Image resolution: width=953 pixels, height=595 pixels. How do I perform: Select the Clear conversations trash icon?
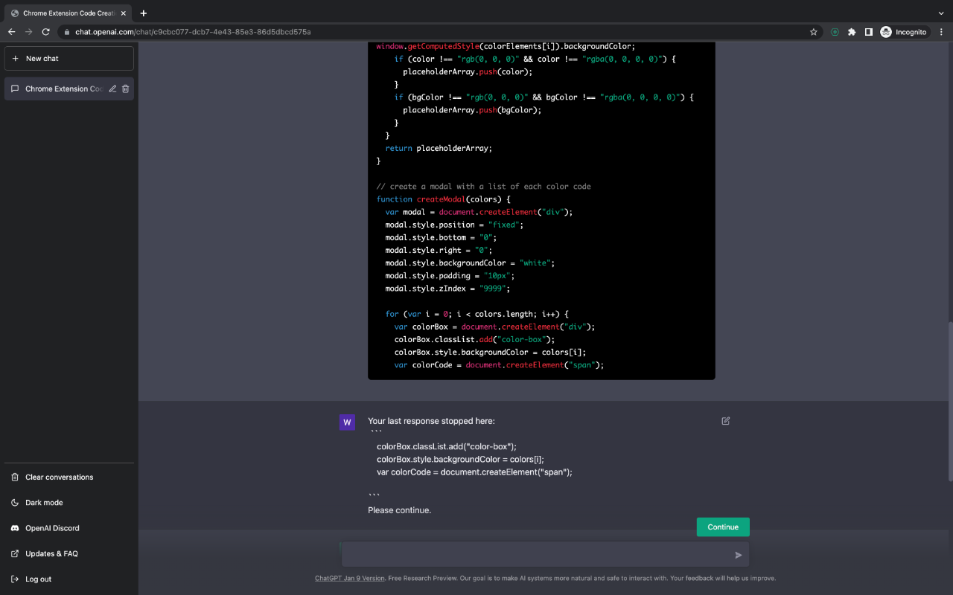pos(16,477)
